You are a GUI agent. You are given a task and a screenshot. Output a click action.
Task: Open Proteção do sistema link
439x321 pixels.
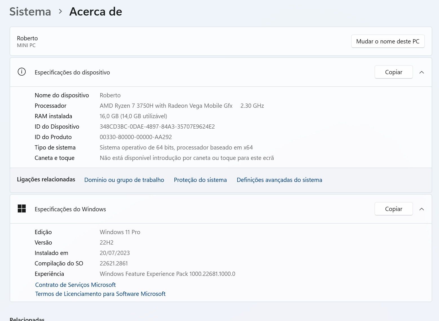(x=200, y=180)
